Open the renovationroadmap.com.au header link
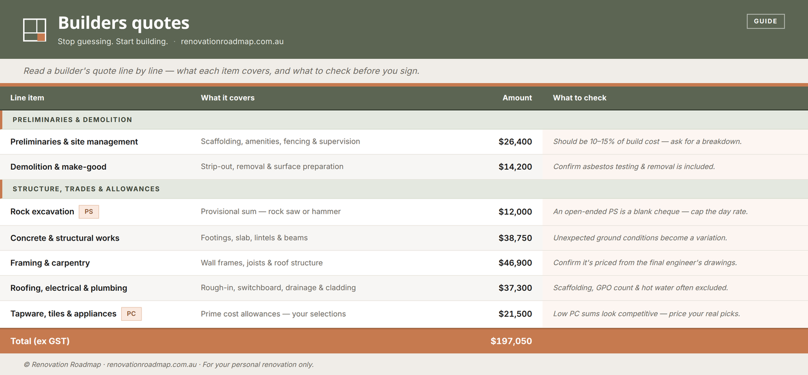This screenshot has height=375, width=808. coord(232,42)
